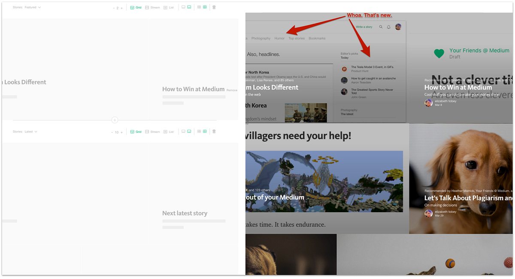The image size is (515, 279).
Task: Open the How to Win at Medium story card
Action: coord(458,87)
